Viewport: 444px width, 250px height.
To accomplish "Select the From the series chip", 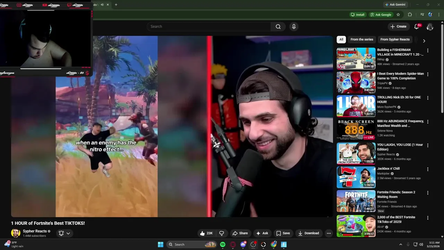I will [362, 40].
